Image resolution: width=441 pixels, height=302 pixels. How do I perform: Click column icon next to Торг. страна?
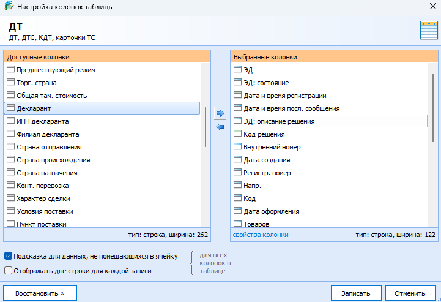tap(10, 82)
